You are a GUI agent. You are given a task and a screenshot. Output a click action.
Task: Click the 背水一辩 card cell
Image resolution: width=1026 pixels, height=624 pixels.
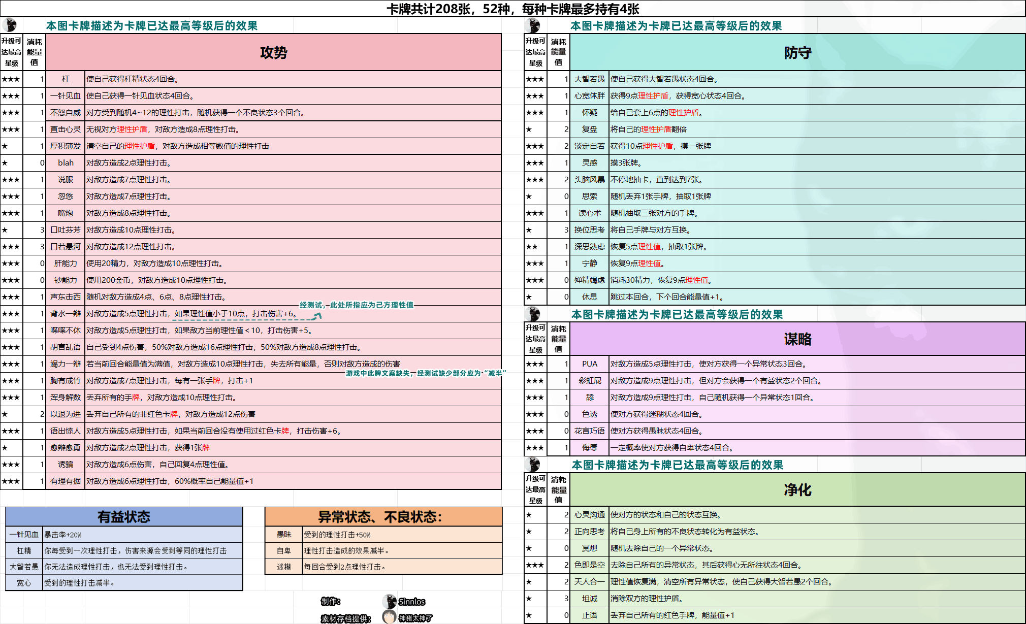(66, 314)
